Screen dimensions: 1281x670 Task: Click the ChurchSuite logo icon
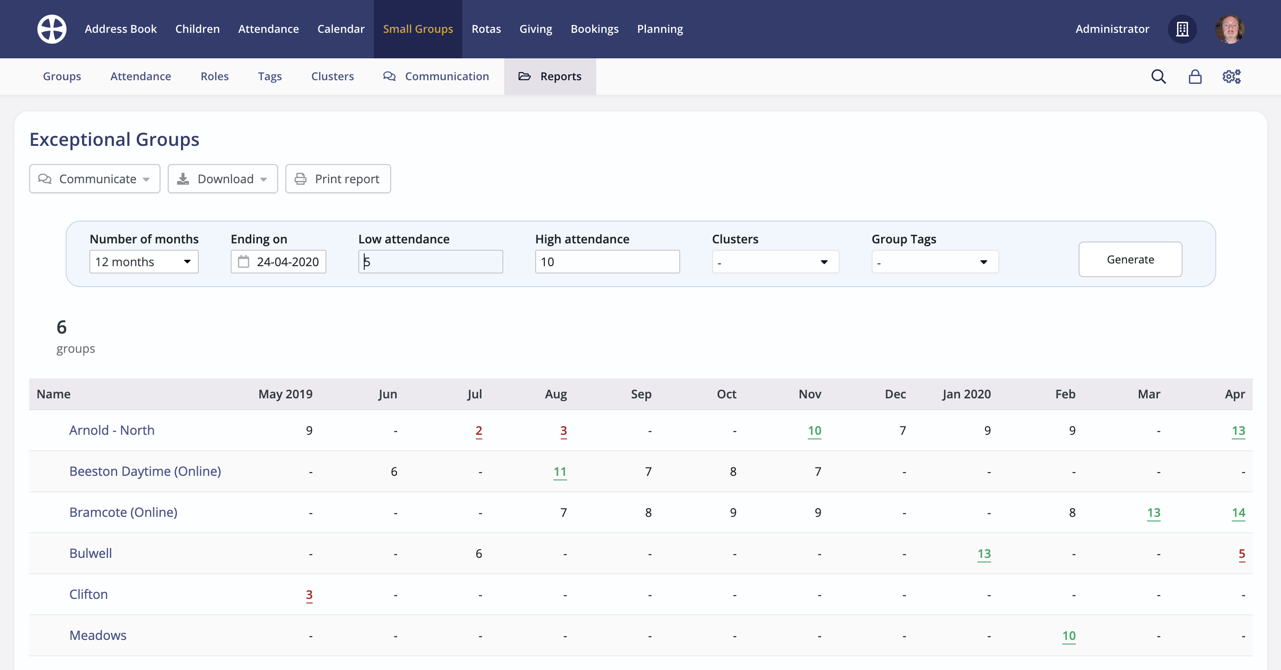(52, 29)
